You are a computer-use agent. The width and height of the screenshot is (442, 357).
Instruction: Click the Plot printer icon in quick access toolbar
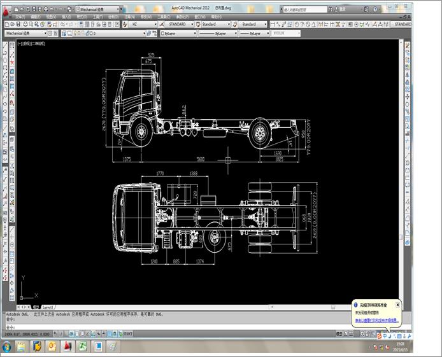pyautogui.click(x=46, y=10)
